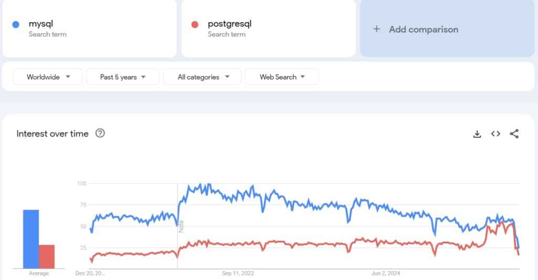Open the All categories dropdown
Screen dimensions: 538x280
pos(202,77)
